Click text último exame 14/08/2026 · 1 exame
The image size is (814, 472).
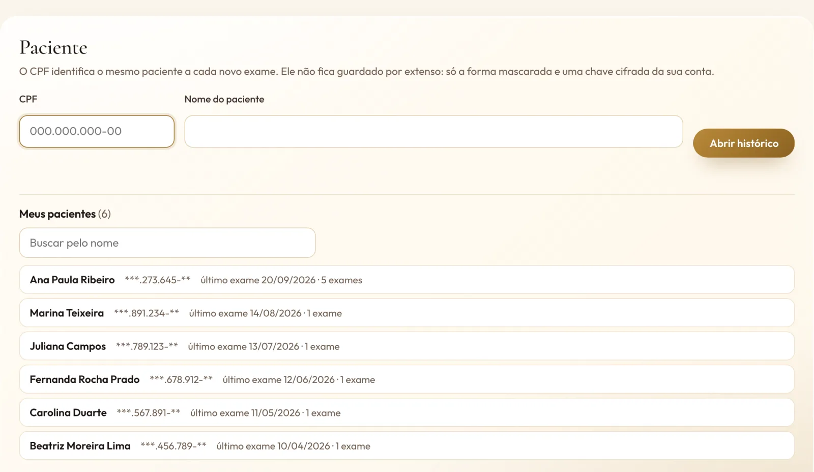[266, 313]
